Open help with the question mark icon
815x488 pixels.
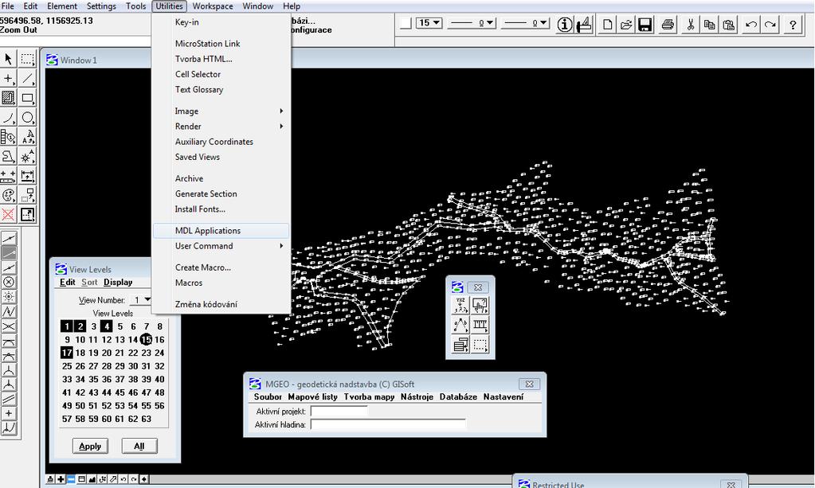793,25
